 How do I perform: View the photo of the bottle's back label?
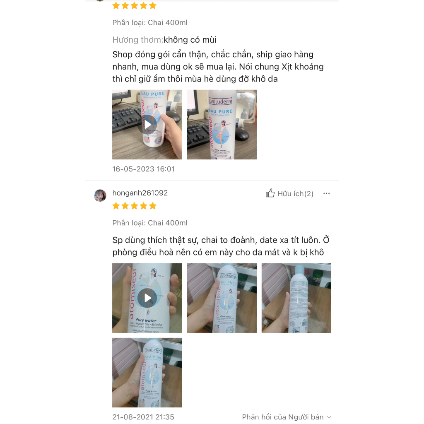[296, 298]
